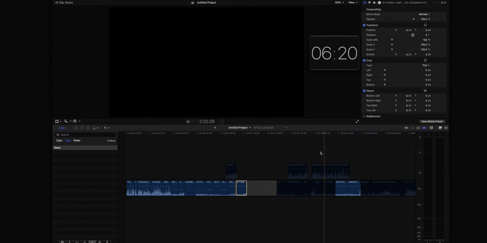The image size is (487, 243).
Task: Click the All filter button at index bottom
Action: 62,242
